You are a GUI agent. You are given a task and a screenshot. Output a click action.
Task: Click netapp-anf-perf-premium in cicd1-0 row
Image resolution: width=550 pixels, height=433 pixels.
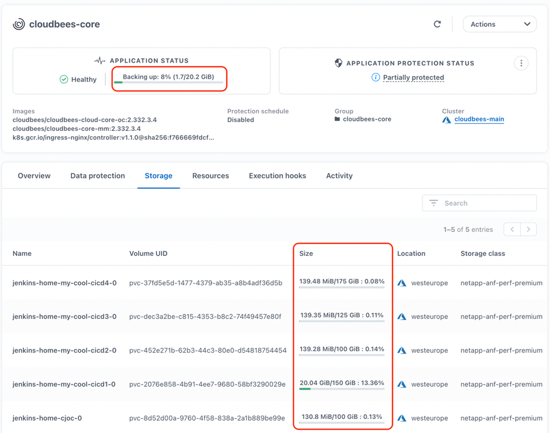point(501,384)
